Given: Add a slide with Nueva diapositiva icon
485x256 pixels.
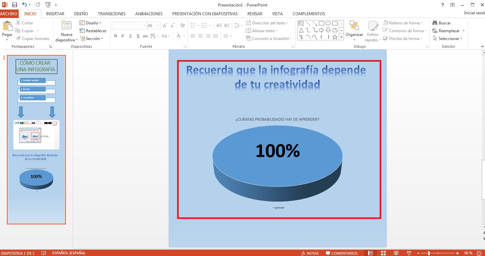Looking at the screenshot, I should (x=66, y=26).
